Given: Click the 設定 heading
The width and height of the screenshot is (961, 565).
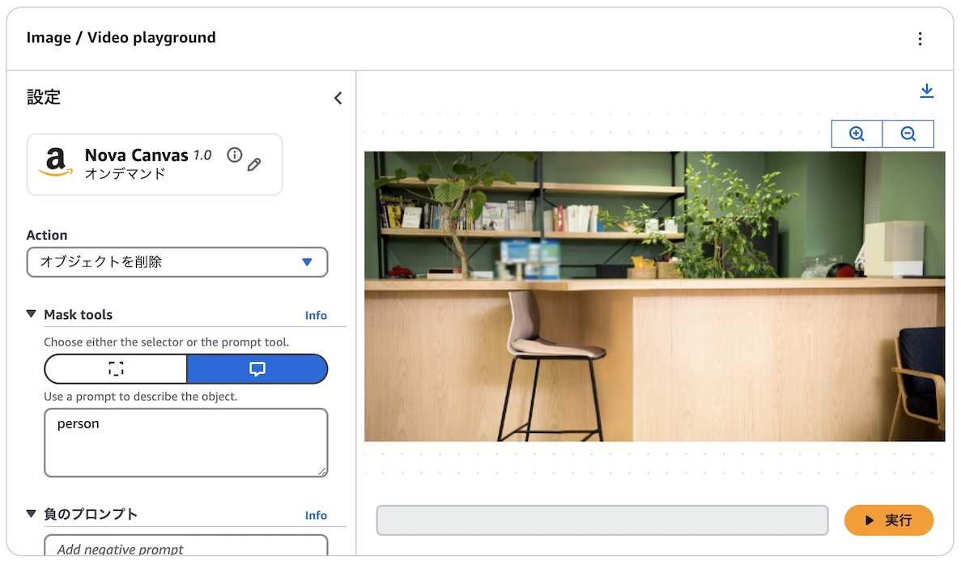Looking at the screenshot, I should pyautogui.click(x=44, y=97).
